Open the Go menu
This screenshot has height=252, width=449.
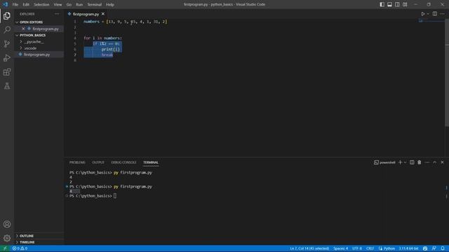pos(69,4)
